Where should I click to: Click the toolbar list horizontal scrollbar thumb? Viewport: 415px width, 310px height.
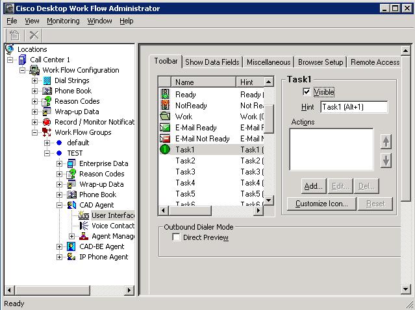190,210
